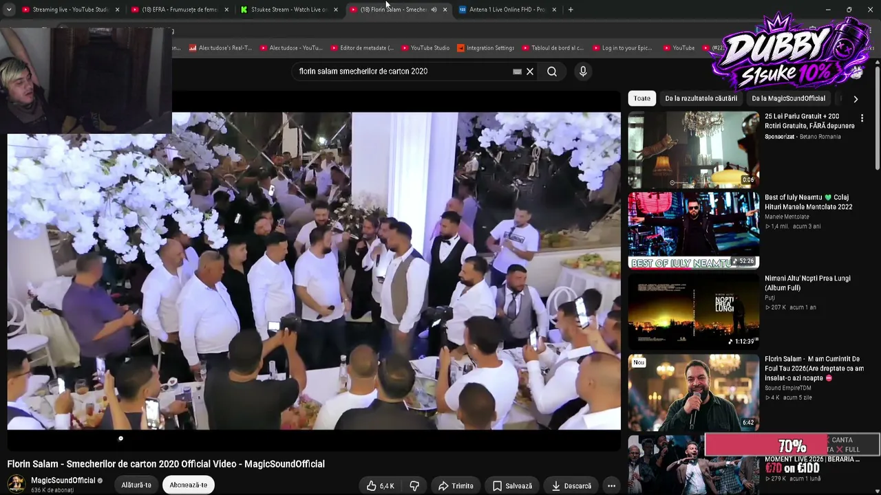The width and height of the screenshot is (881, 495).
Task: Open Best of Iuly Neamtu thumbnail
Action: pos(694,230)
